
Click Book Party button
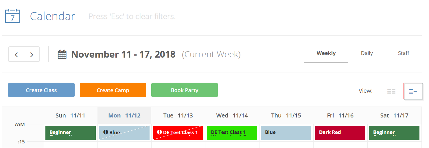[x=185, y=90]
